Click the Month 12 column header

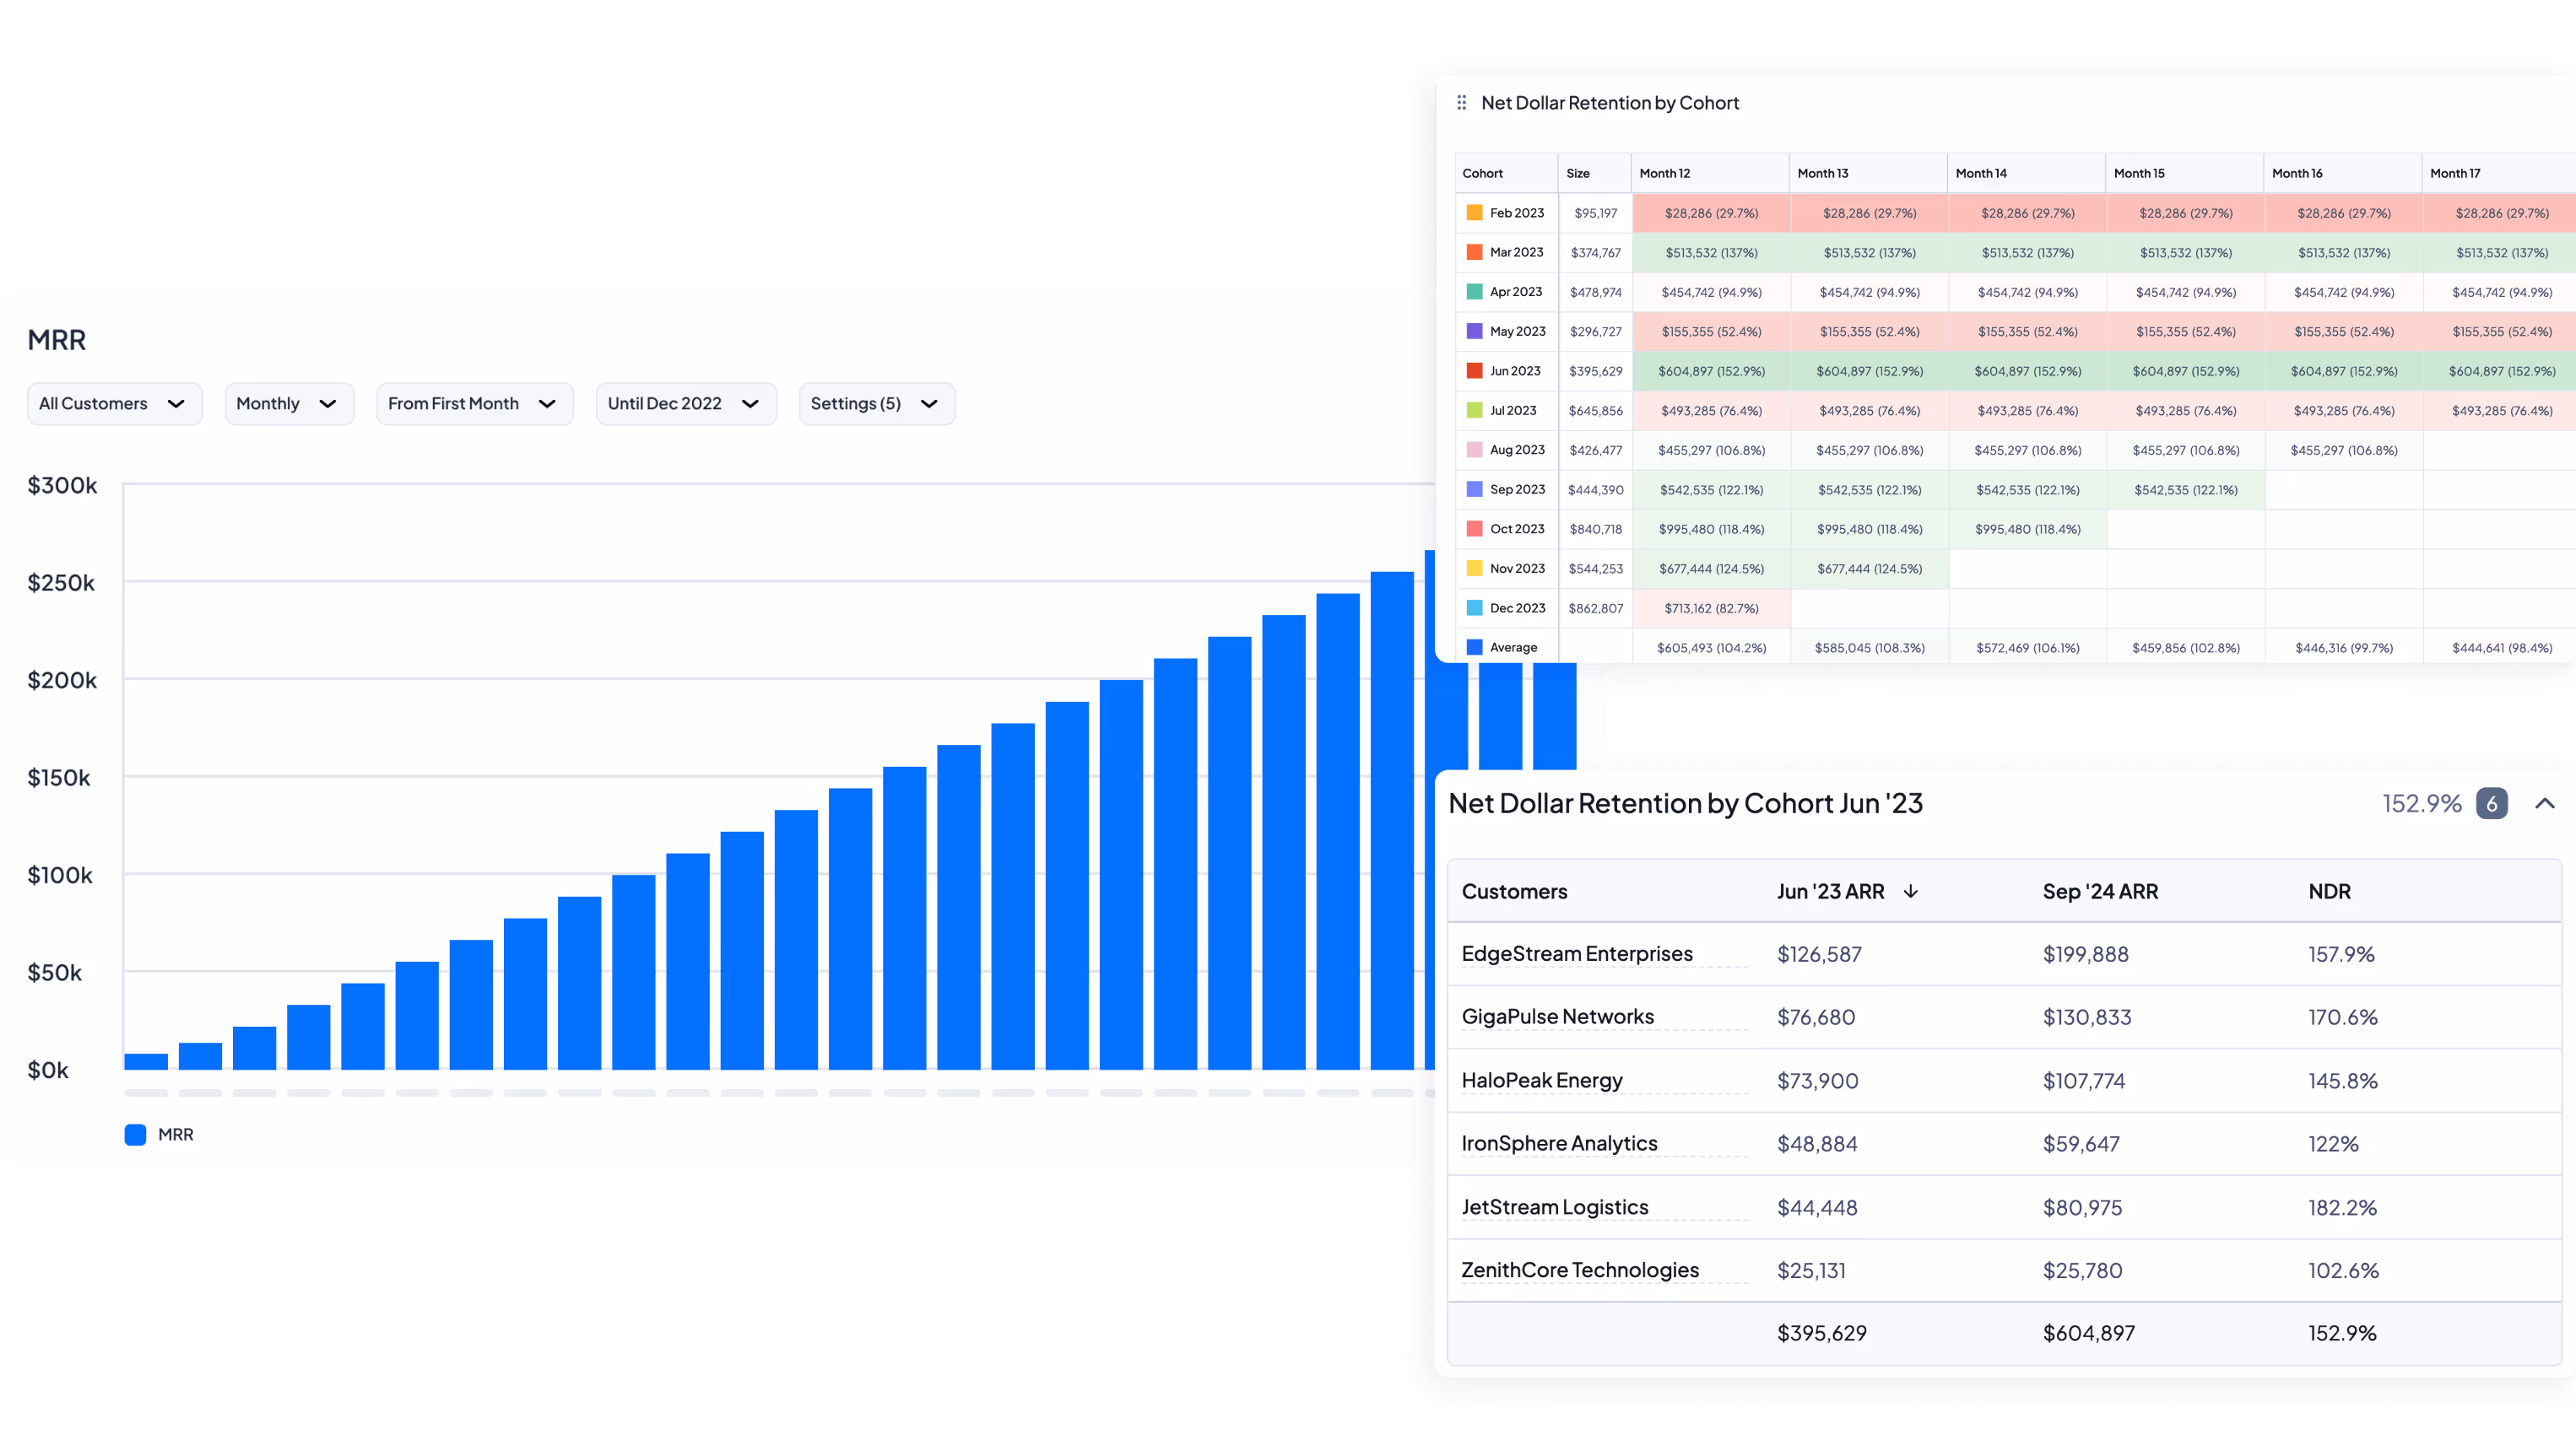click(1665, 173)
